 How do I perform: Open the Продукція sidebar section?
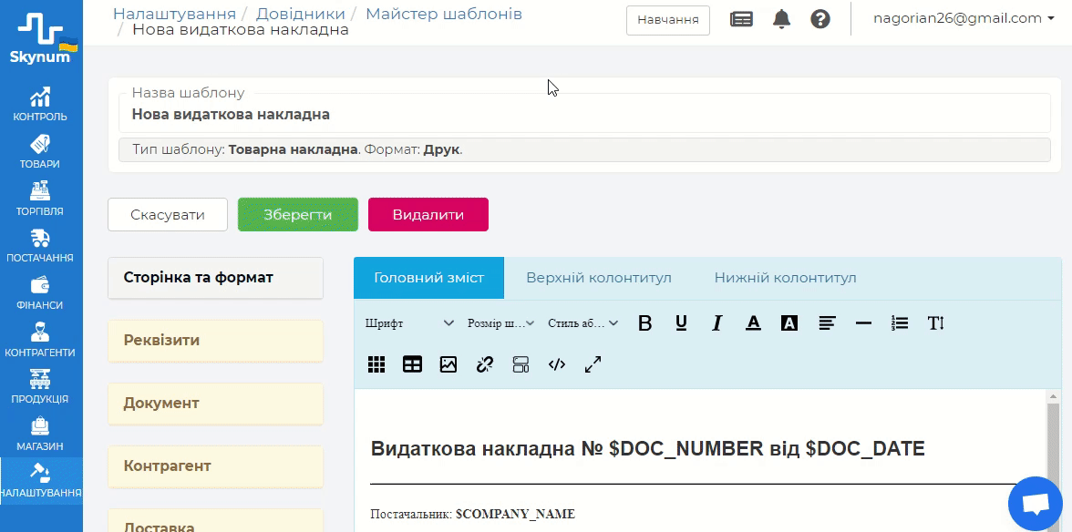[x=40, y=387]
